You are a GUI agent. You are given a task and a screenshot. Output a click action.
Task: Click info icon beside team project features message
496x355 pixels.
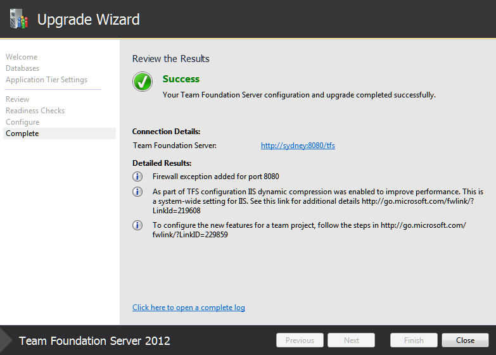coord(137,225)
